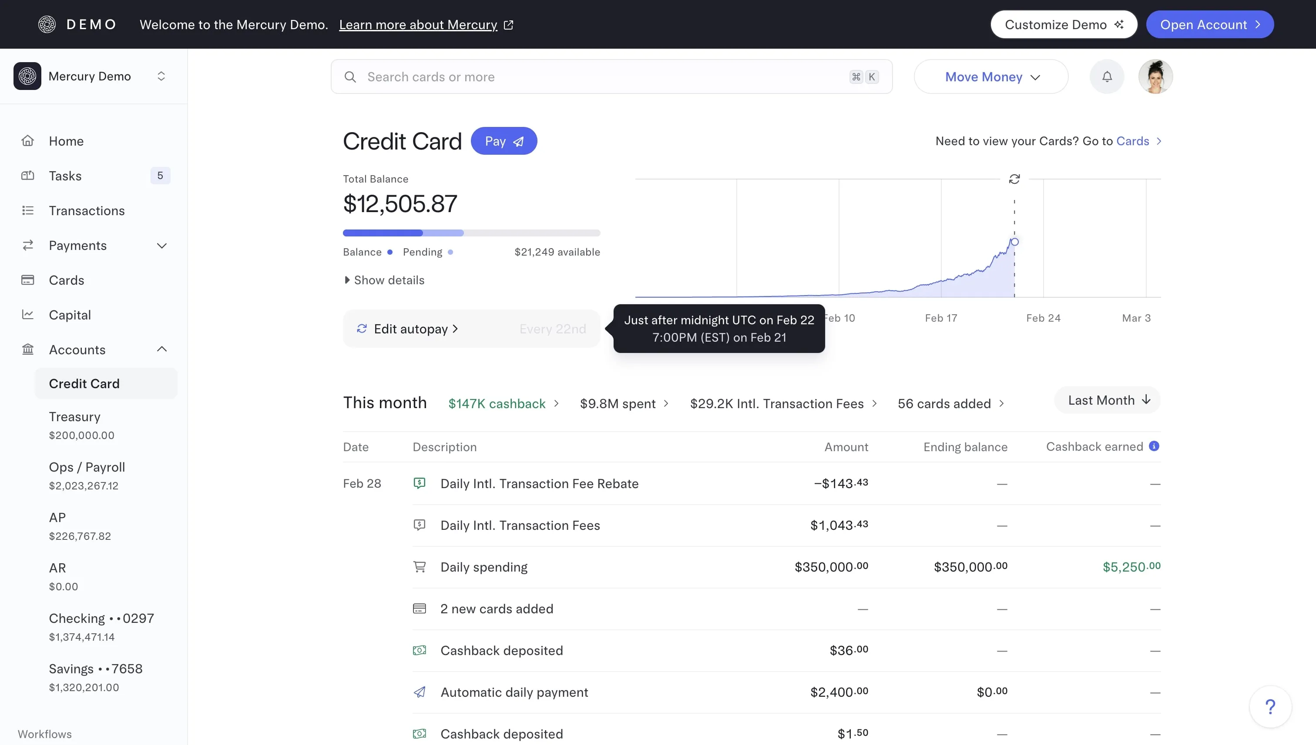Open the $9.8M spent breakdown
The width and height of the screenshot is (1316, 745).
(624, 404)
